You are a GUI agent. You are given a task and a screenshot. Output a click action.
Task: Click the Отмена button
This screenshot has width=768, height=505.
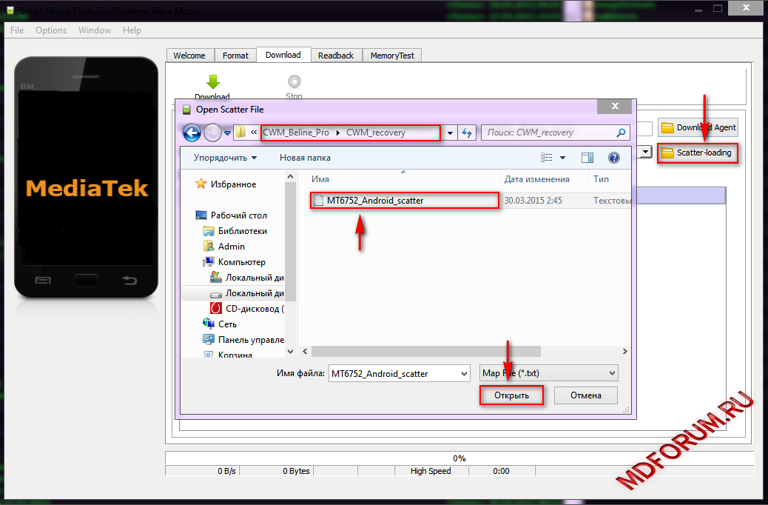click(585, 395)
